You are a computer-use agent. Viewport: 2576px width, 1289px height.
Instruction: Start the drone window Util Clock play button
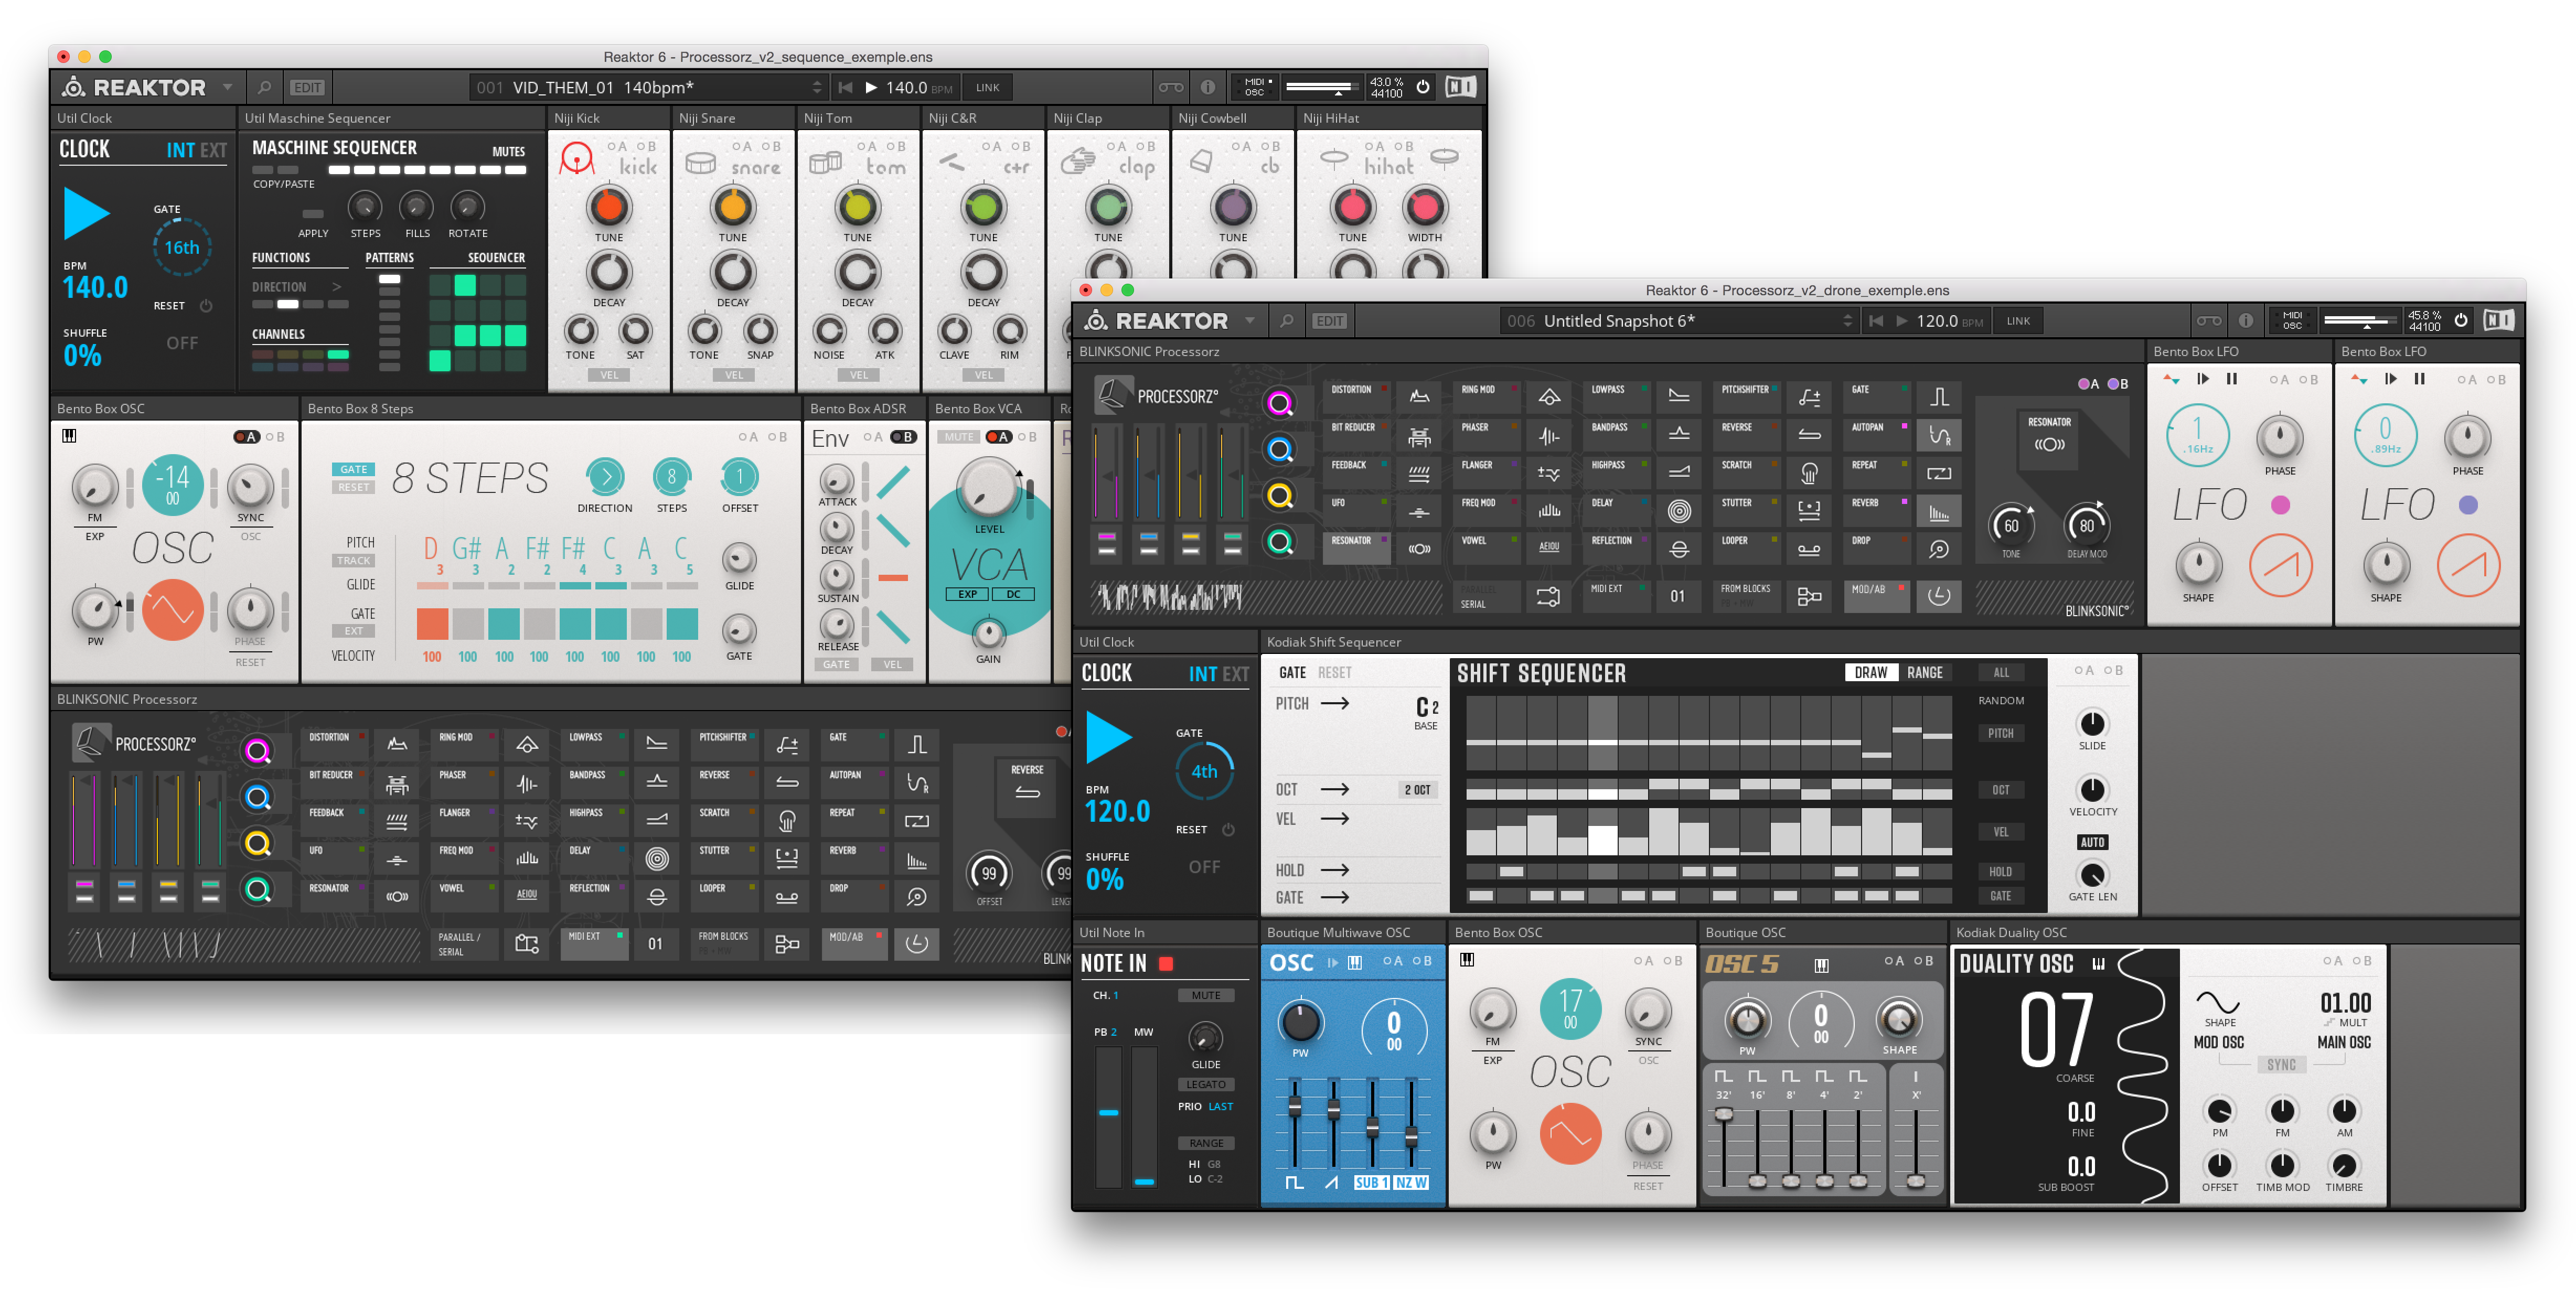click(1109, 737)
